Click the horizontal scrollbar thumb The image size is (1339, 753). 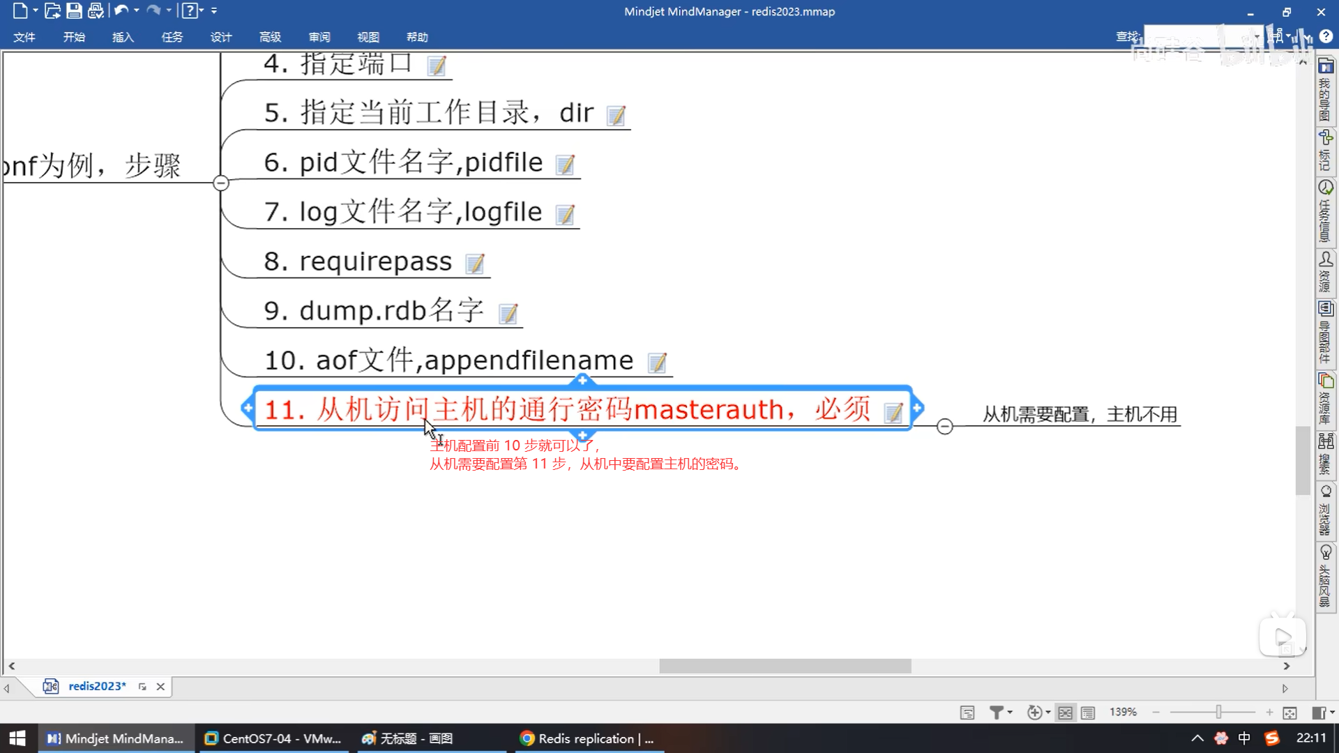[x=785, y=666]
